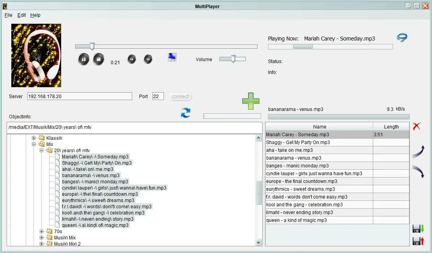Move track down with curved down arrow
This screenshot has height=253, width=432.
[x=418, y=172]
